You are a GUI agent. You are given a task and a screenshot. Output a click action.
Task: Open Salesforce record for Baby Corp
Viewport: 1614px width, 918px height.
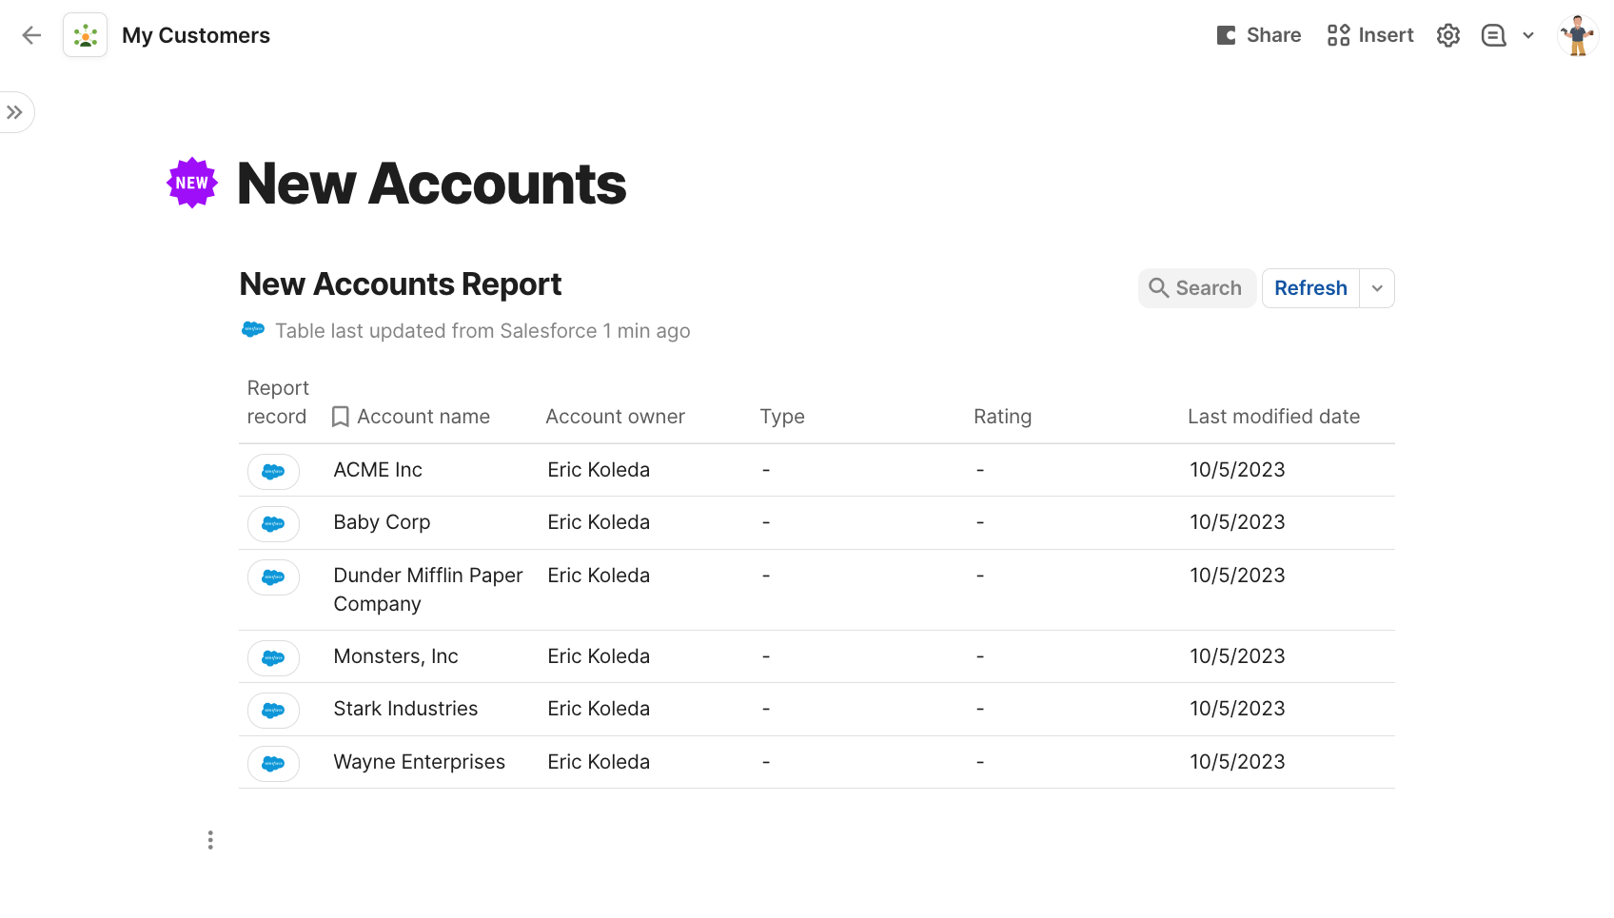click(273, 523)
